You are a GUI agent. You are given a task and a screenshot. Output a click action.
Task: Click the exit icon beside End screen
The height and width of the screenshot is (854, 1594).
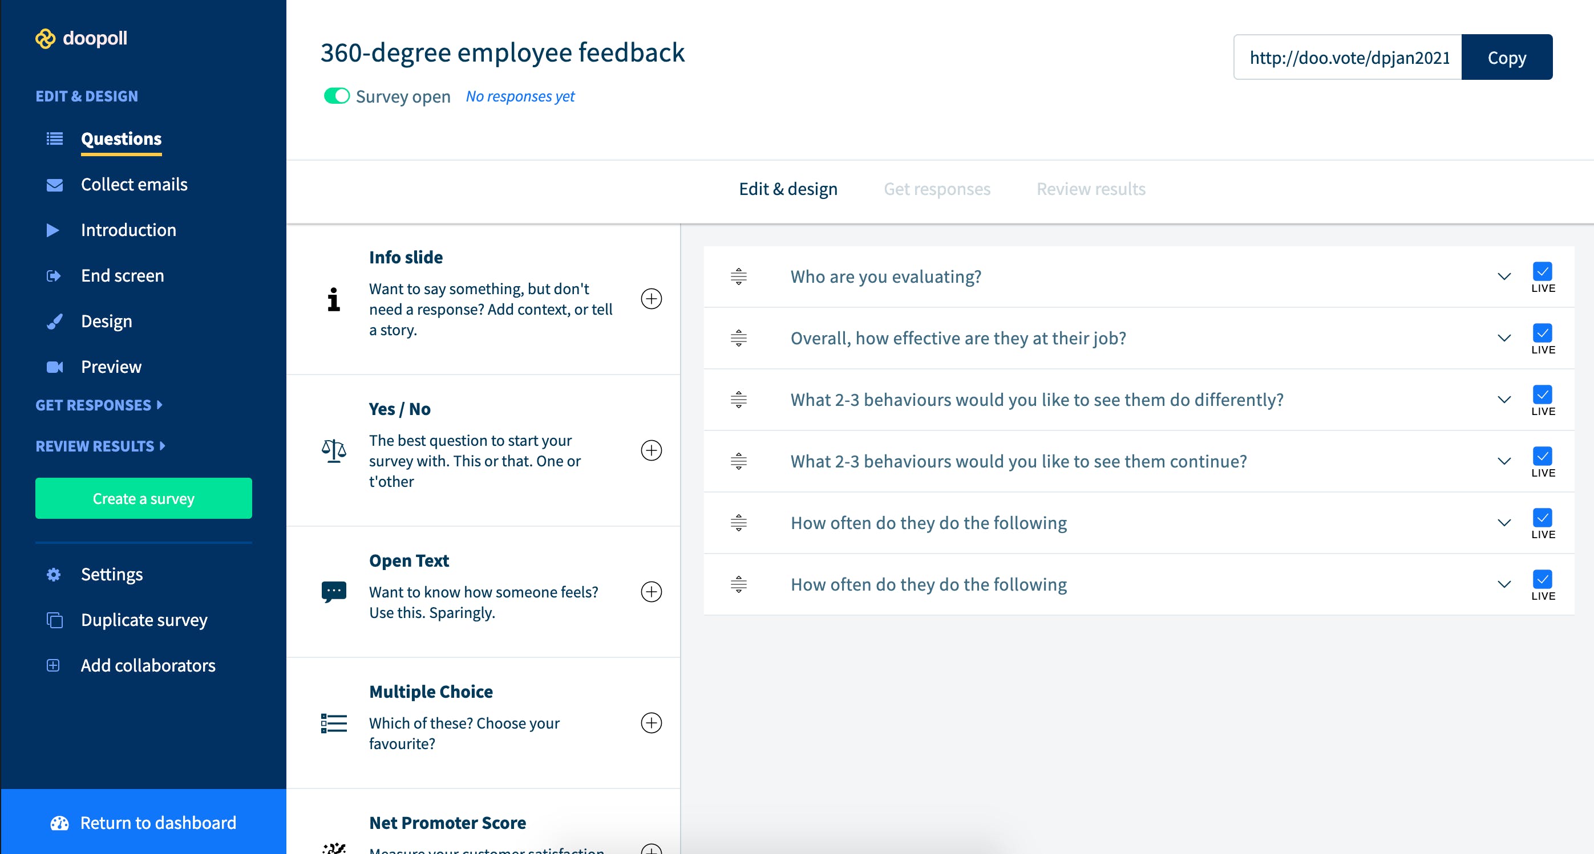54,276
